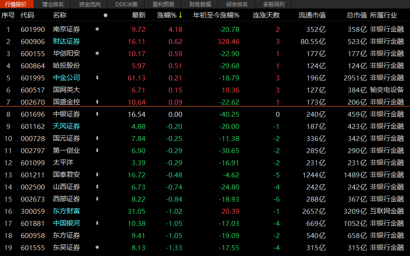Select stock 哈投股份
This screenshot has width=410, height=256.
pyautogui.click(x=66, y=66)
